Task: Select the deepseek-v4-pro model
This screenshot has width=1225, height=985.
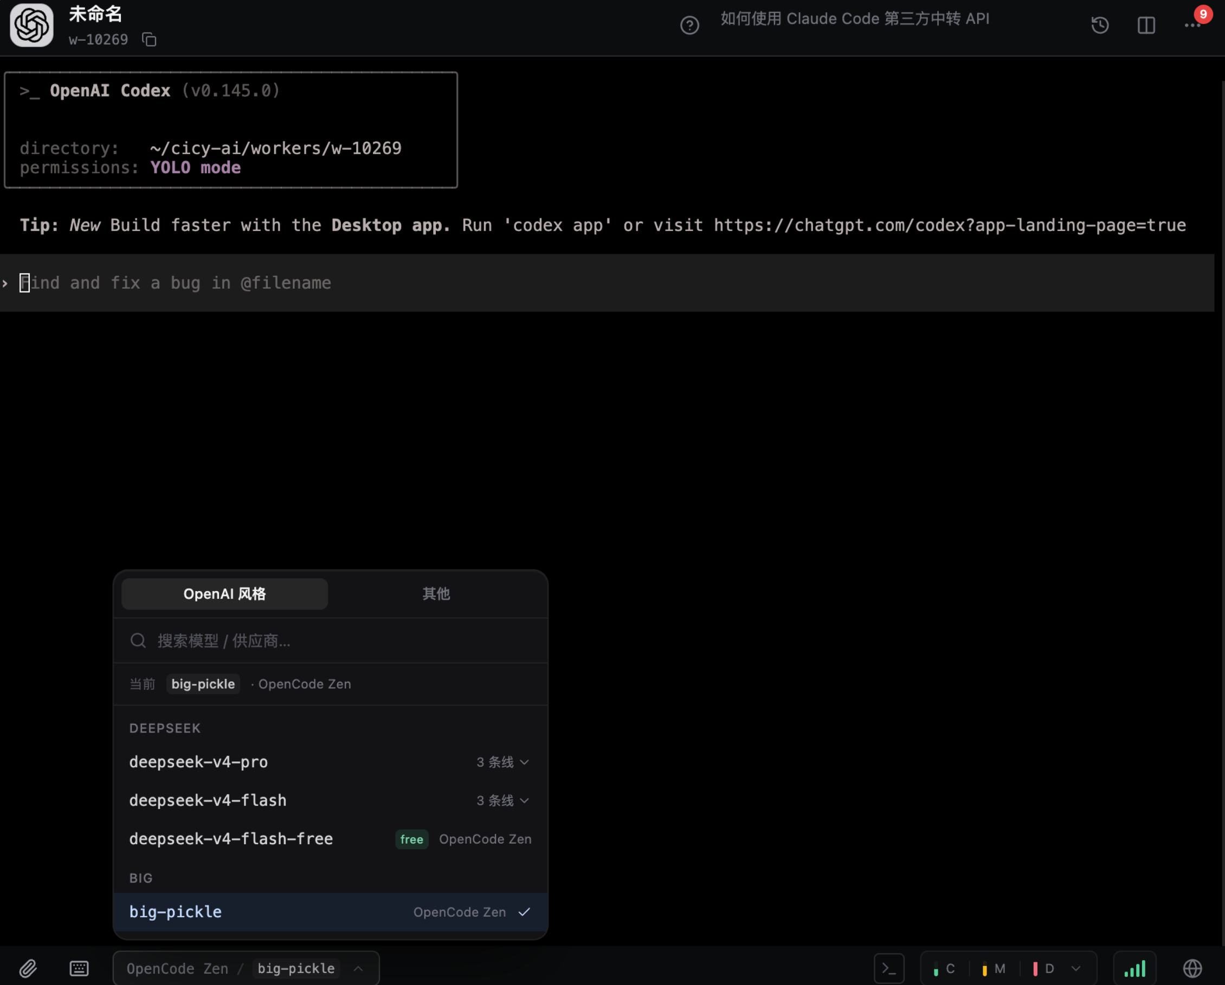Action: pos(331,762)
